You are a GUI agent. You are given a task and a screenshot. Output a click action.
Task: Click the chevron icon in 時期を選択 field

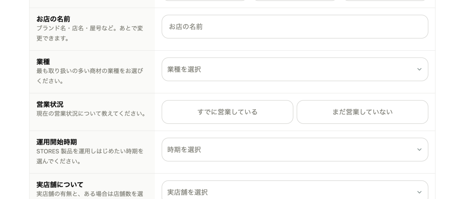(419, 150)
